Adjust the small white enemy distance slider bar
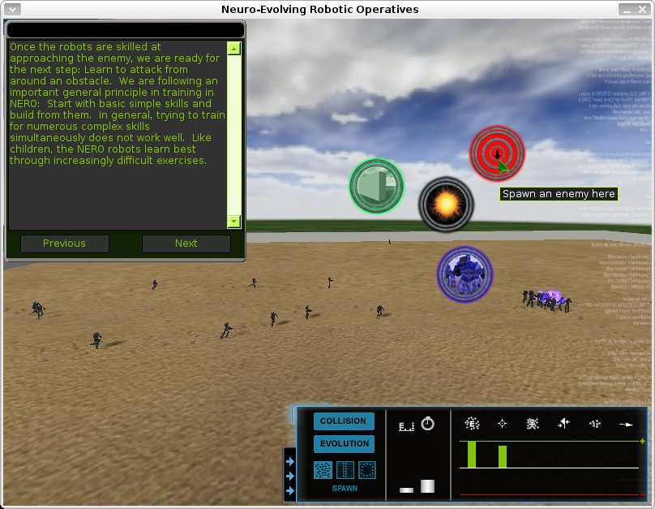 tap(406, 490)
